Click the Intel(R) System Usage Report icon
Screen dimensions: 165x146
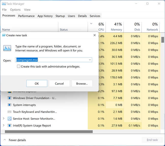[9, 125]
